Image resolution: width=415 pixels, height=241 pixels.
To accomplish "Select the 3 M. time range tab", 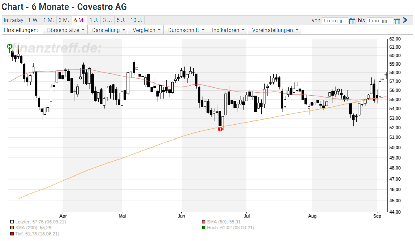I will (64, 20).
